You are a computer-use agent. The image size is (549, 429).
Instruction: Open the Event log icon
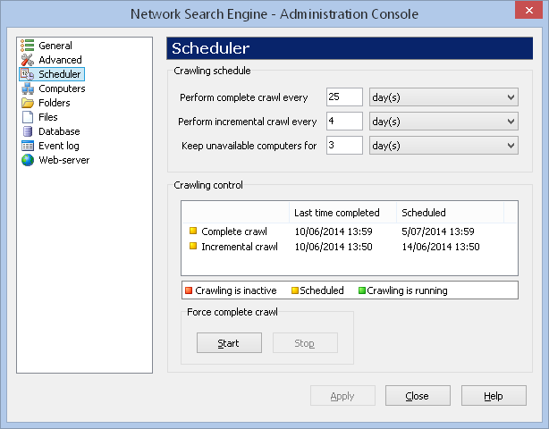28,146
